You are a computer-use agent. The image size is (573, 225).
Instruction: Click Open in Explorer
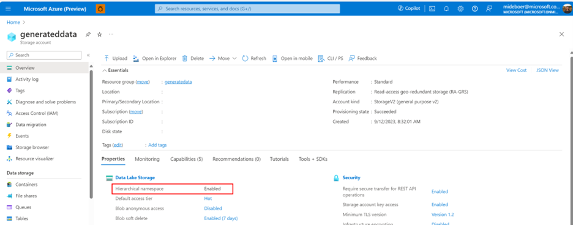(x=155, y=59)
